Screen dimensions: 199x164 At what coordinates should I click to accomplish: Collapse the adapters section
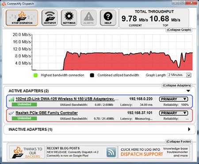pos(177,85)
